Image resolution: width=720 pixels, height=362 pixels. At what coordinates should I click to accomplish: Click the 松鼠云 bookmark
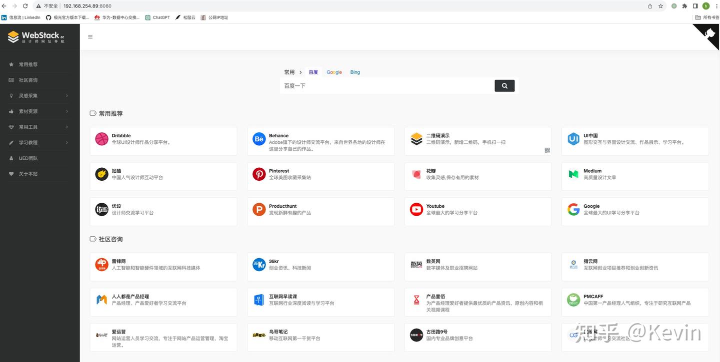(x=185, y=17)
